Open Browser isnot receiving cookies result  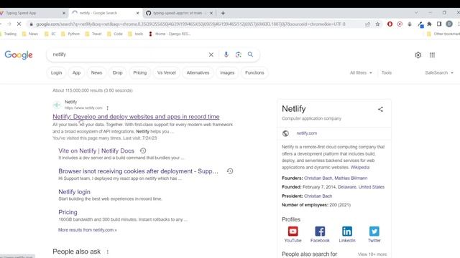138,171
